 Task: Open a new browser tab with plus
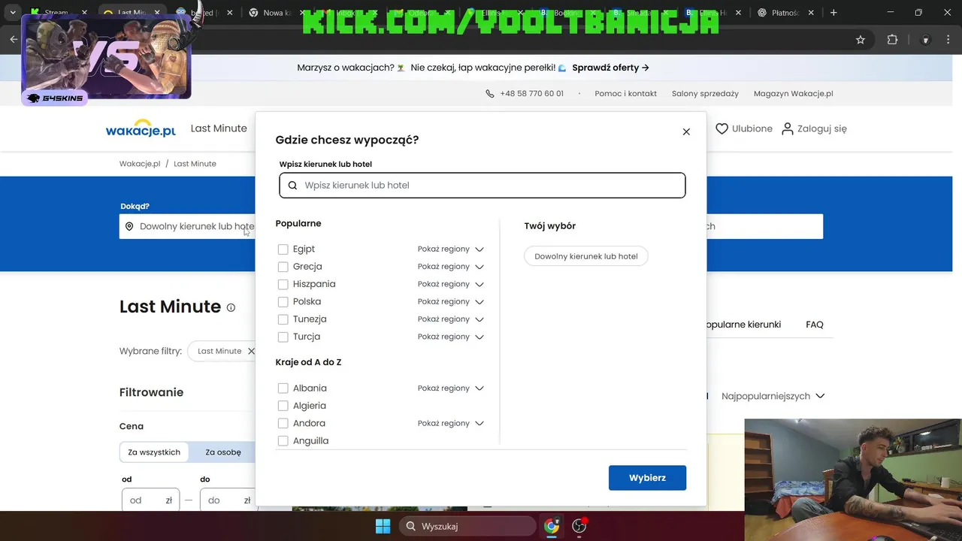tap(833, 13)
